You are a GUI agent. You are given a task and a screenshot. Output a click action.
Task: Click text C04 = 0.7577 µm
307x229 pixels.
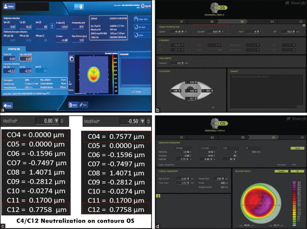[116, 136]
